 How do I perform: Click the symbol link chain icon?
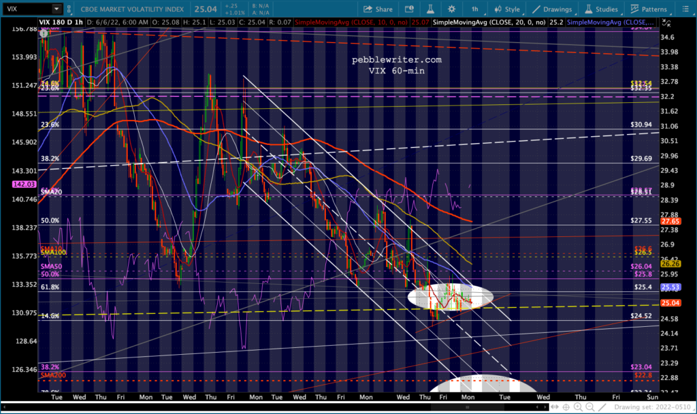[69, 9]
